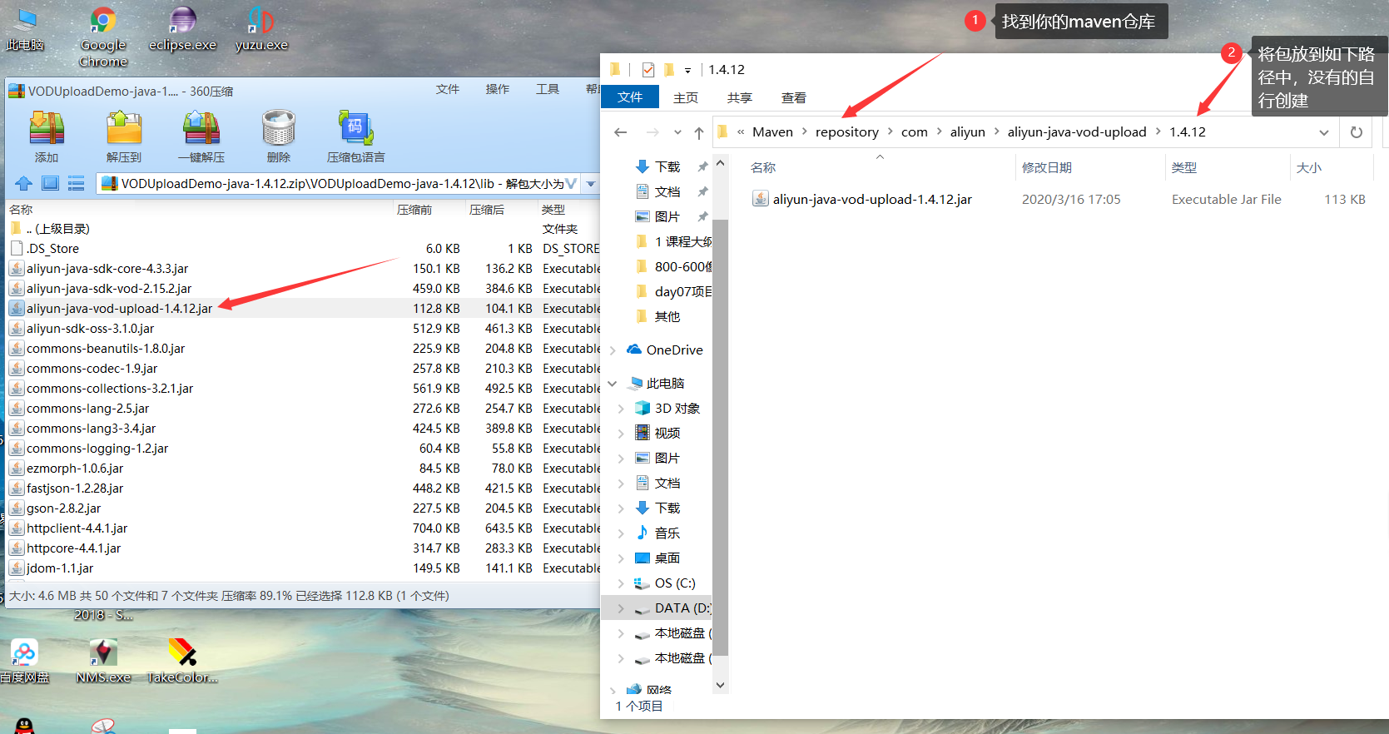
Task: Click the Explorer up-one-level arrow
Action: click(699, 132)
